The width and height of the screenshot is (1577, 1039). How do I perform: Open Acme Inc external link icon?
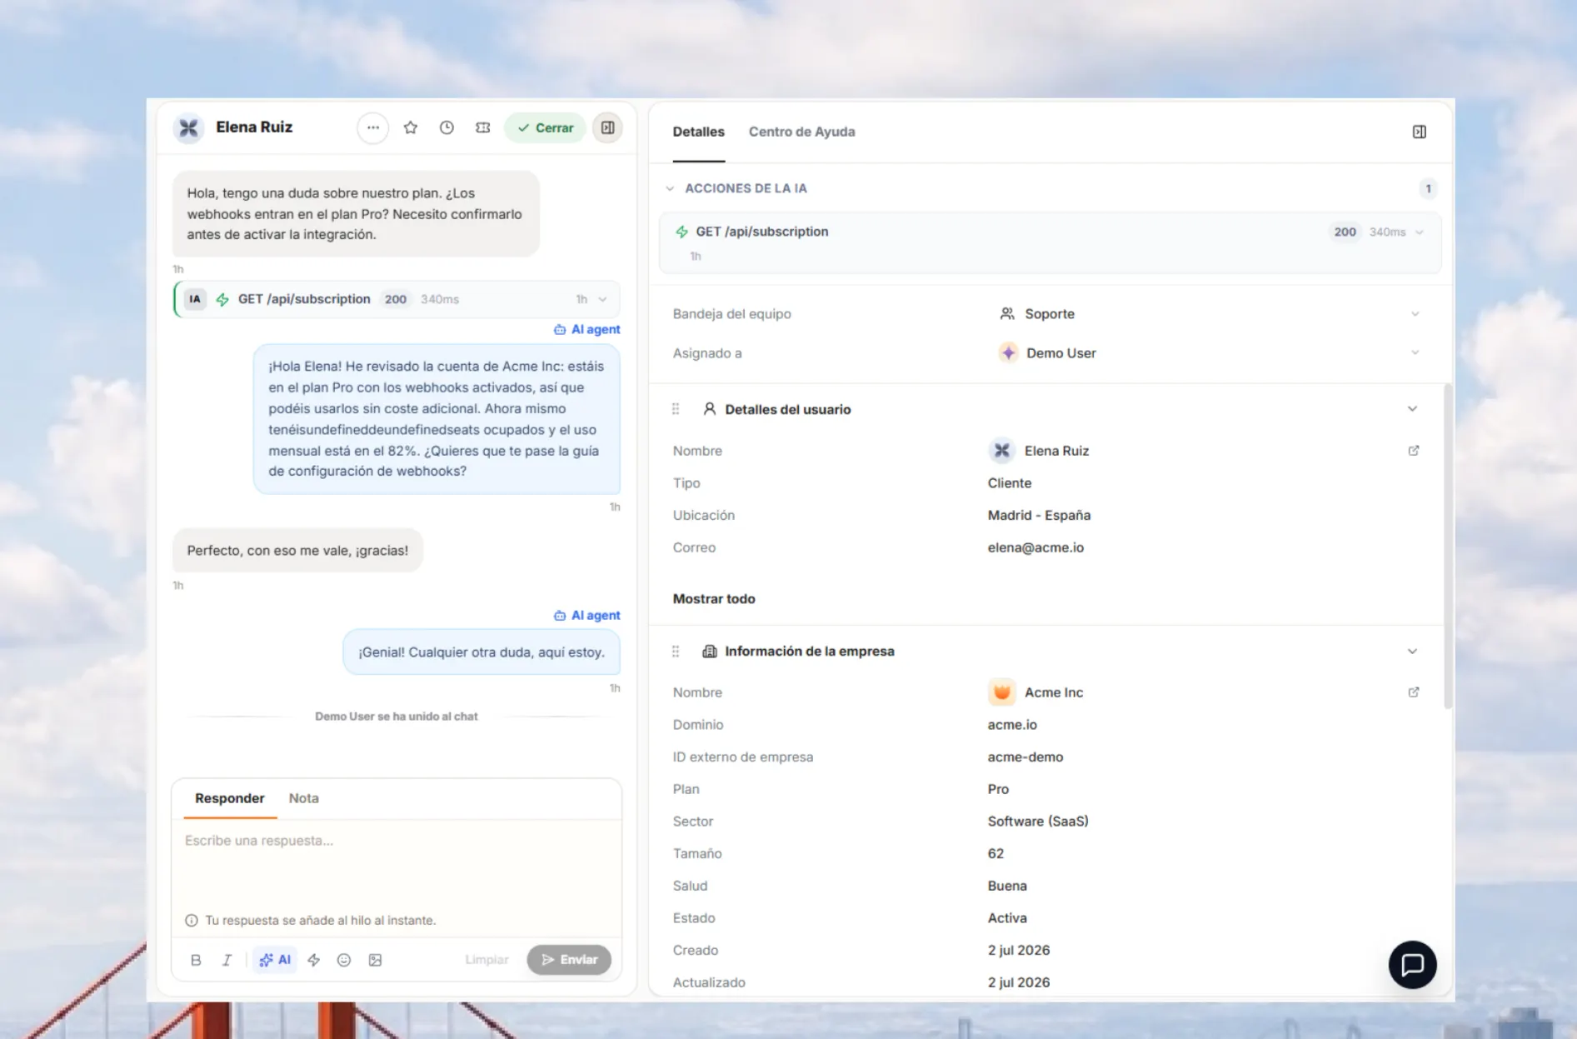coord(1414,692)
